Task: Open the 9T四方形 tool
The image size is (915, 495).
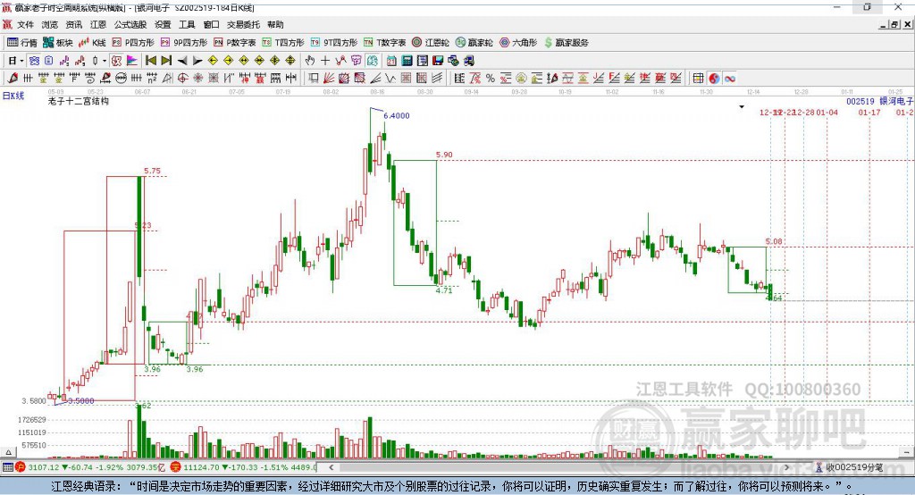Action: coord(334,43)
